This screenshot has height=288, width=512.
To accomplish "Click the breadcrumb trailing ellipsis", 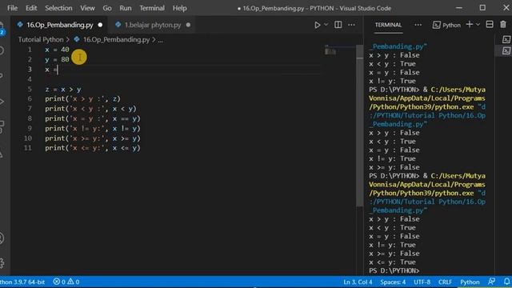I will click(160, 40).
